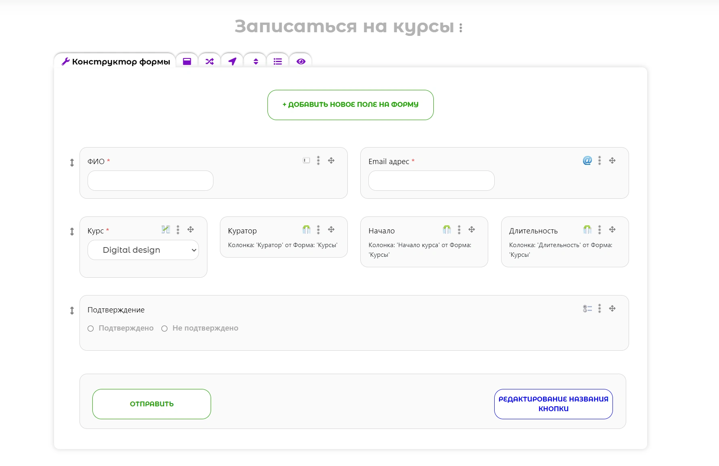
Task: Click the Подтверждение radio-list type icon
Action: coord(587,308)
